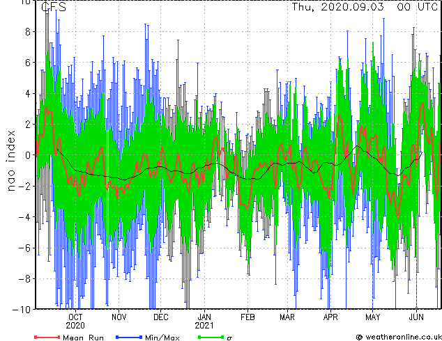Click the y-axis value 0
This screenshot has width=442, height=341.
point(28,155)
